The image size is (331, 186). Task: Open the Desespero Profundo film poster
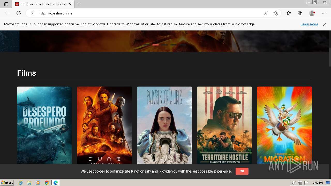pos(44,125)
